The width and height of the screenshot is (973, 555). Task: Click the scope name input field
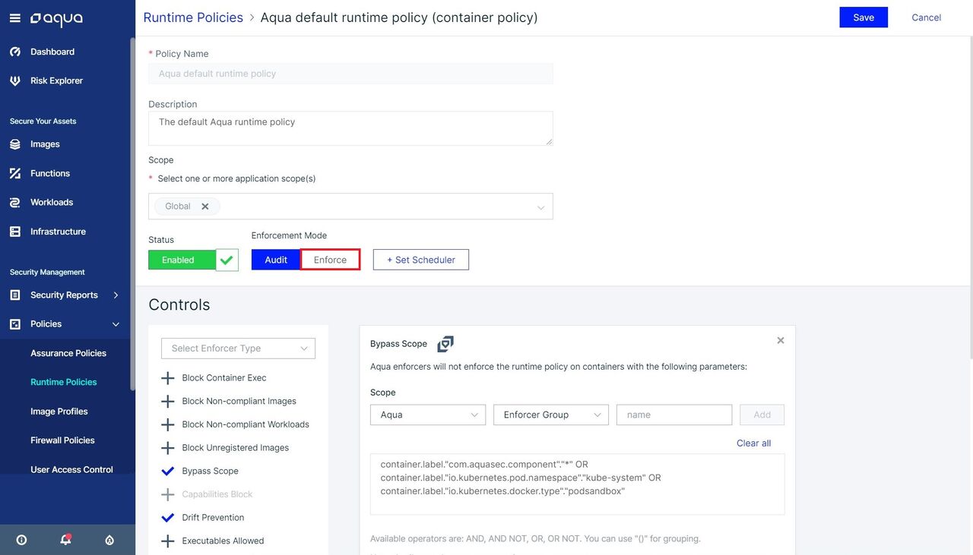click(674, 415)
